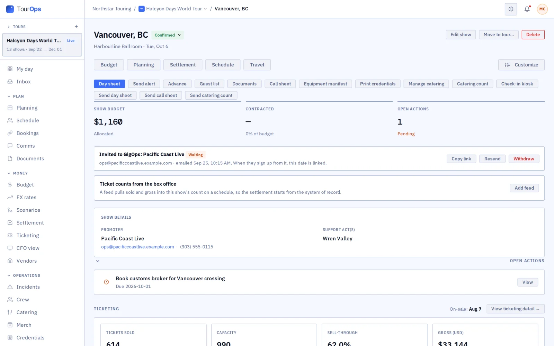554x346 pixels.
Task: Open Ticketing in the sidebar
Action: point(42,236)
